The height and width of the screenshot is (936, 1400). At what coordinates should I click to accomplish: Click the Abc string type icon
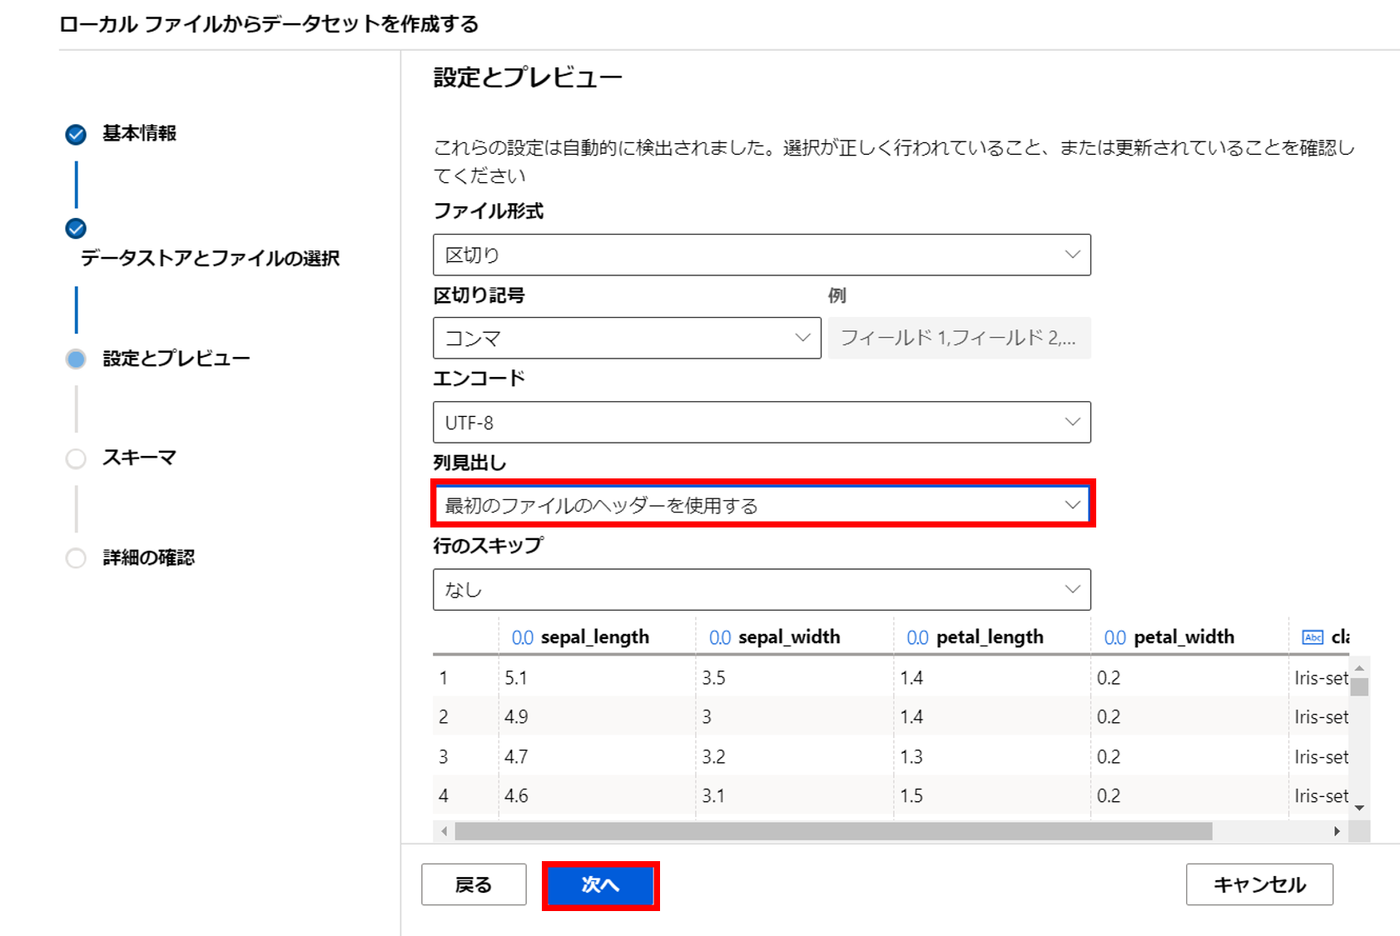(x=1312, y=637)
